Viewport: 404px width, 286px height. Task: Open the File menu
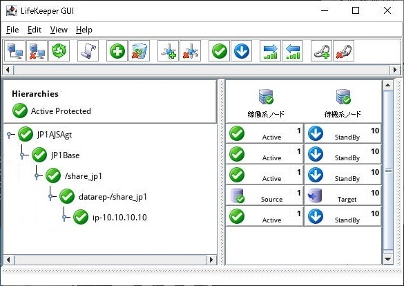(x=12, y=30)
